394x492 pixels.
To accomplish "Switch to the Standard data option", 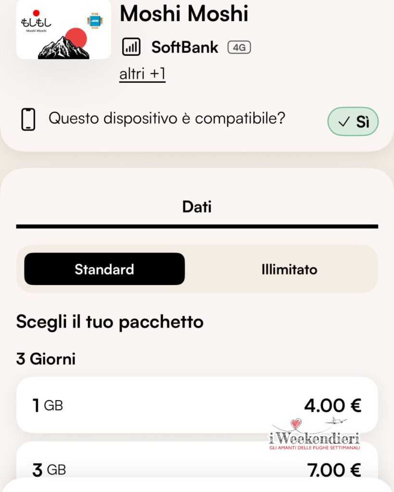I will coord(104,269).
